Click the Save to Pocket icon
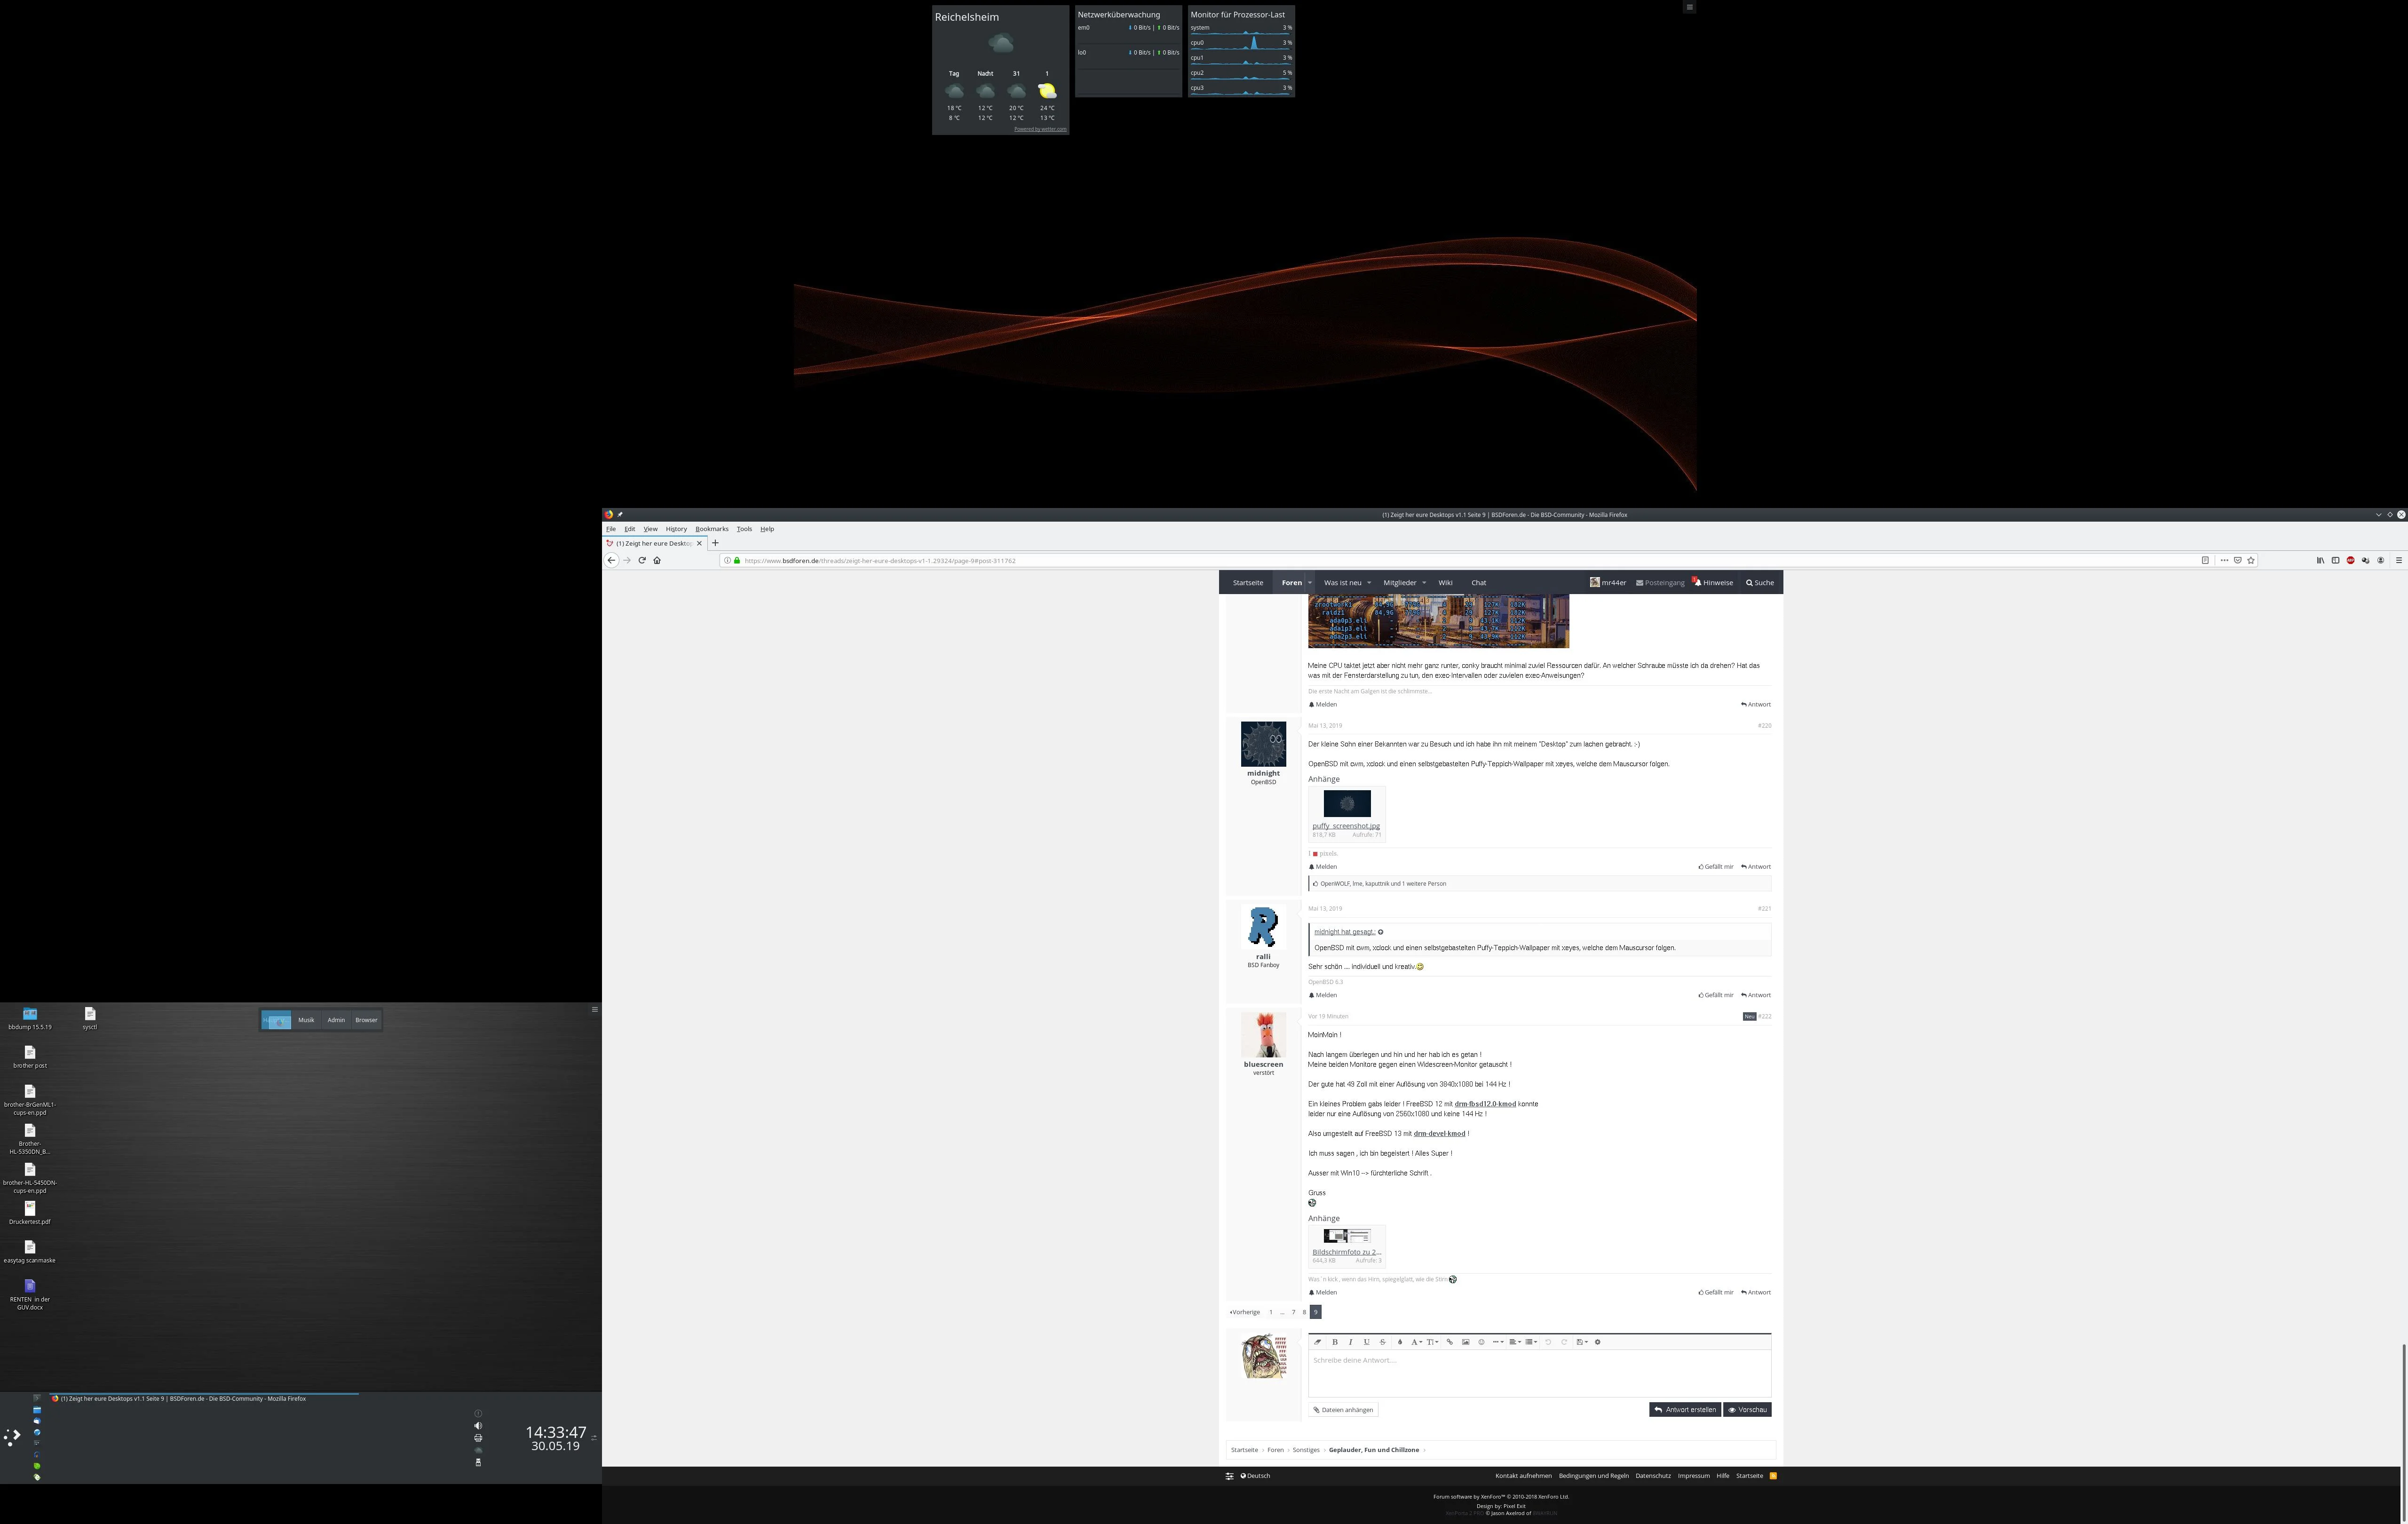Viewport: 2408px width, 1524px height. click(2238, 560)
